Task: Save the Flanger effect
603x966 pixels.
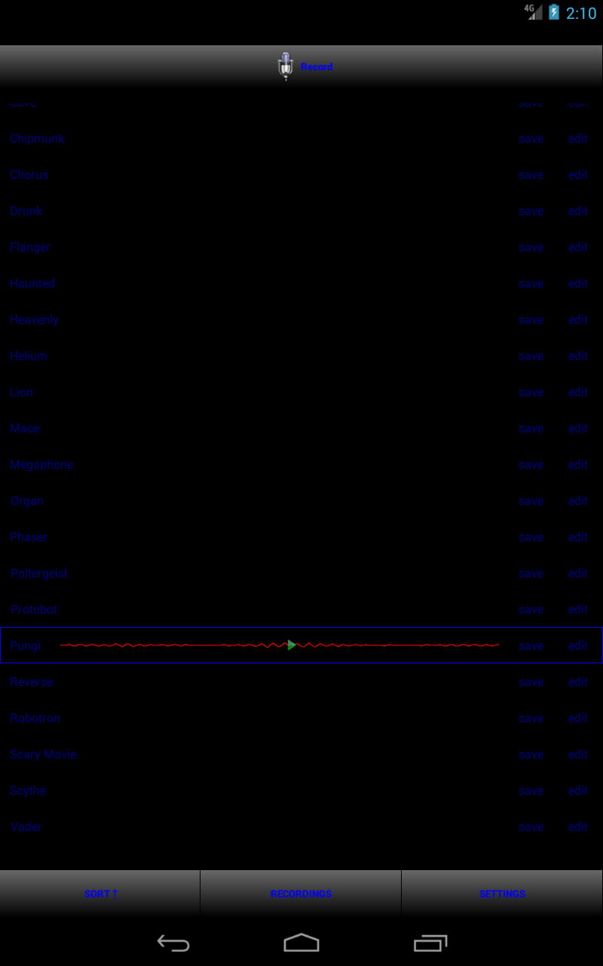Action: (x=531, y=248)
